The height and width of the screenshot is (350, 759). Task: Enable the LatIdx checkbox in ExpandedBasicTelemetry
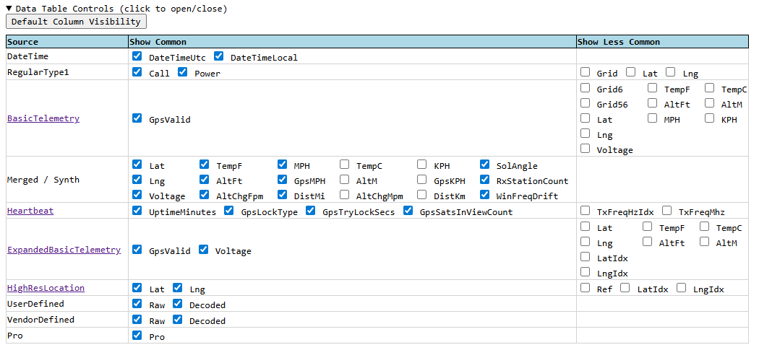coord(586,257)
